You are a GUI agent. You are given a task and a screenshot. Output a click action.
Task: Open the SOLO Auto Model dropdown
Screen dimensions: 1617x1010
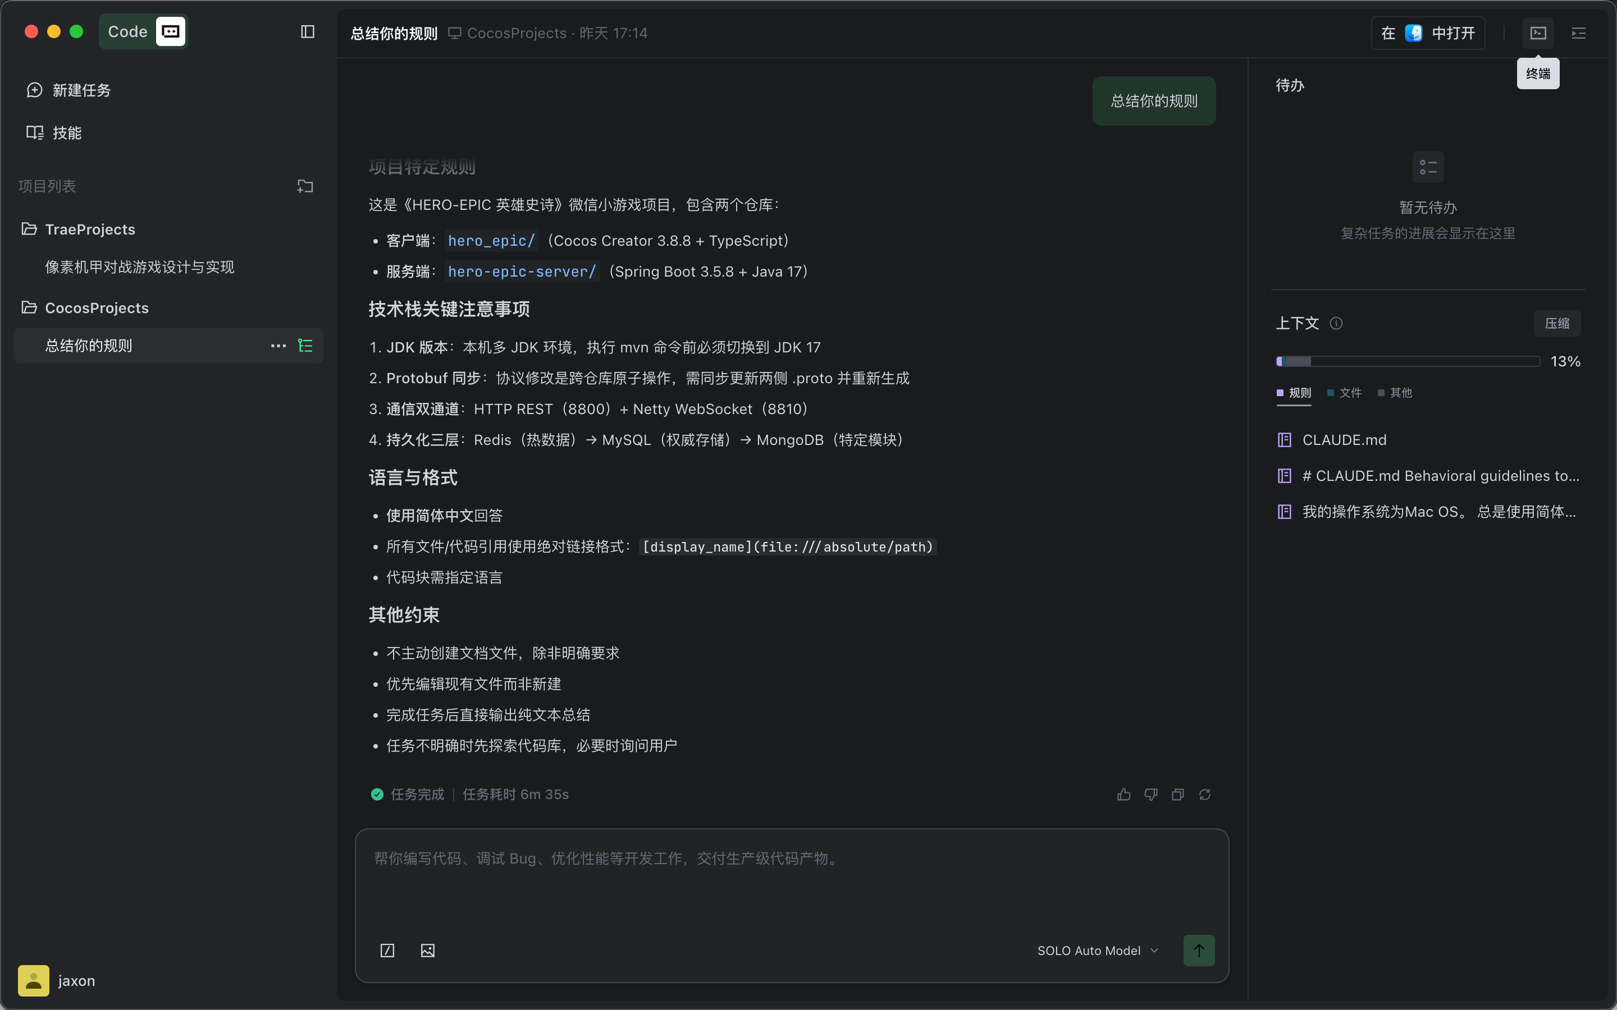tap(1097, 950)
